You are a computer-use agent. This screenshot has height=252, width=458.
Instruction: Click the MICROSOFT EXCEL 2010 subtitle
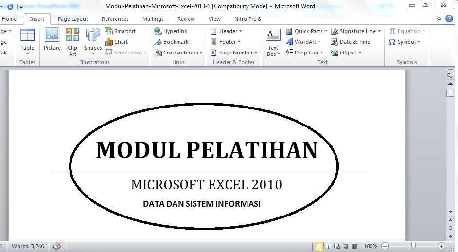(x=206, y=185)
